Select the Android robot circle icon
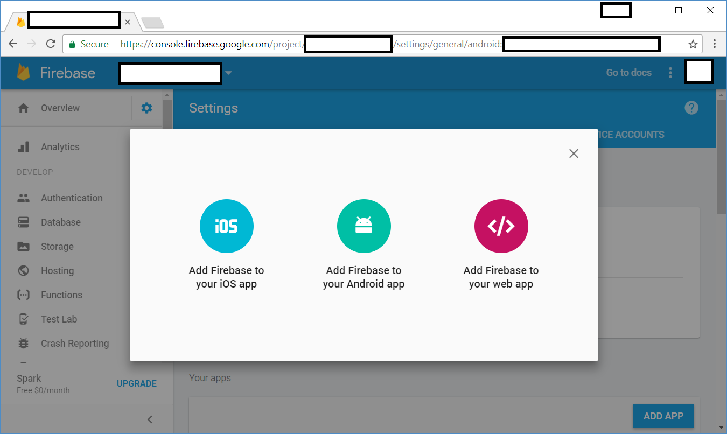The height and width of the screenshot is (434, 727). 364,226
